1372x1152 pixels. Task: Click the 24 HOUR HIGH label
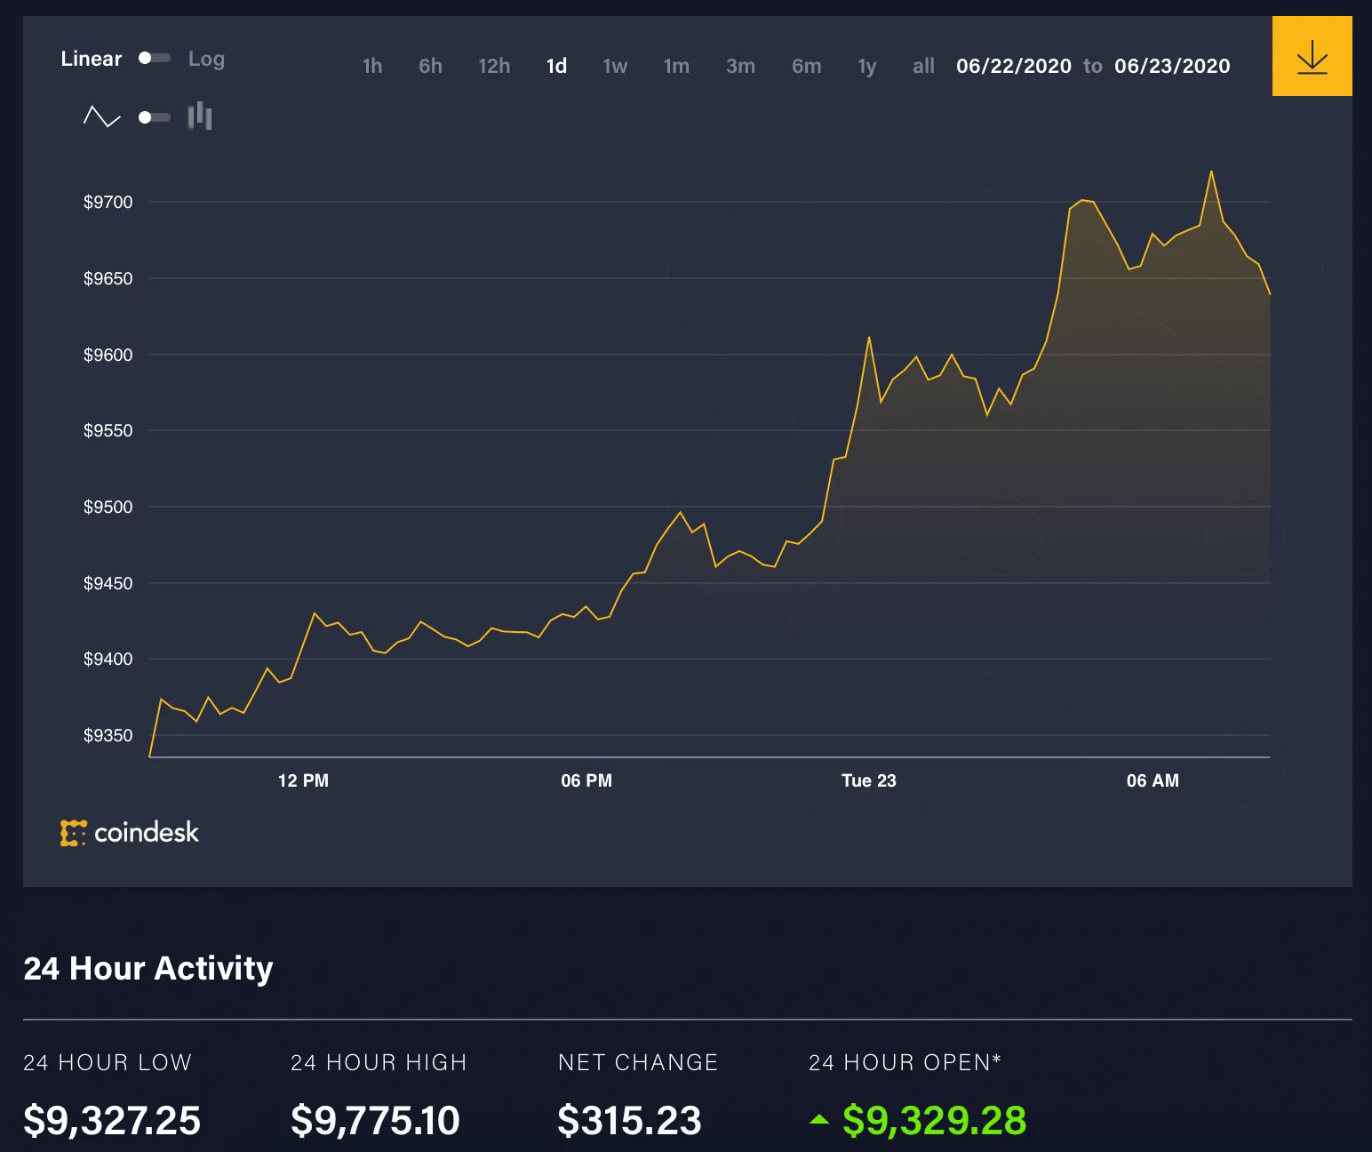click(379, 1062)
